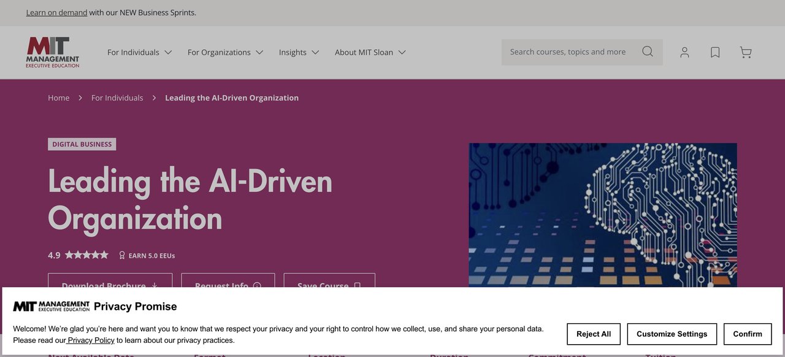Open the user account icon
This screenshot has width=785, height=357.
point(684,52)
